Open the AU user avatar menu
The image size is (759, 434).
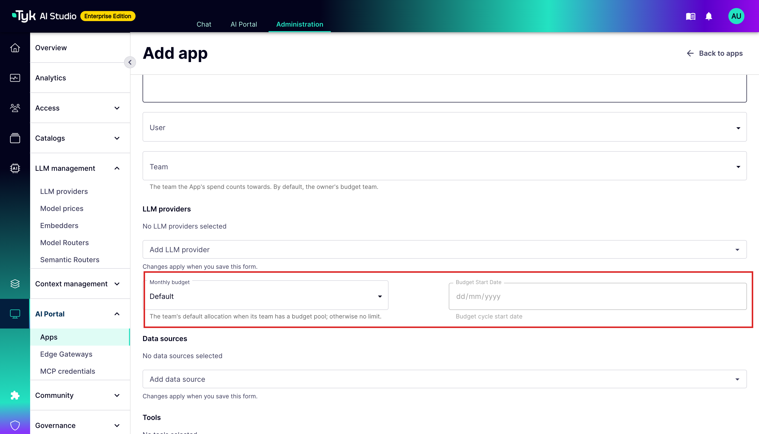pos(736,16)
